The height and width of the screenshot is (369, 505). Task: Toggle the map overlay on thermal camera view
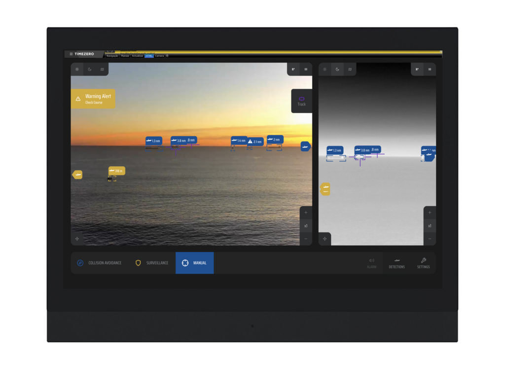point(350,69)
